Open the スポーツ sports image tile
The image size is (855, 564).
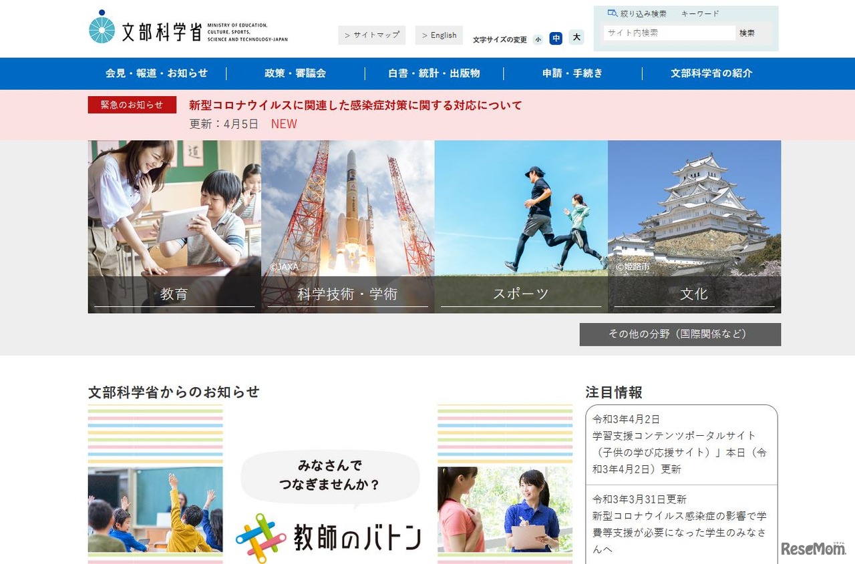pyautogui.click(x=521, y=227)
